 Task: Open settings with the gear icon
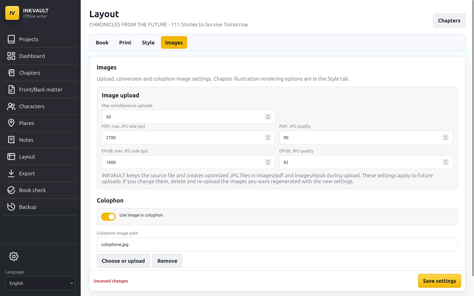pos(14,257)
